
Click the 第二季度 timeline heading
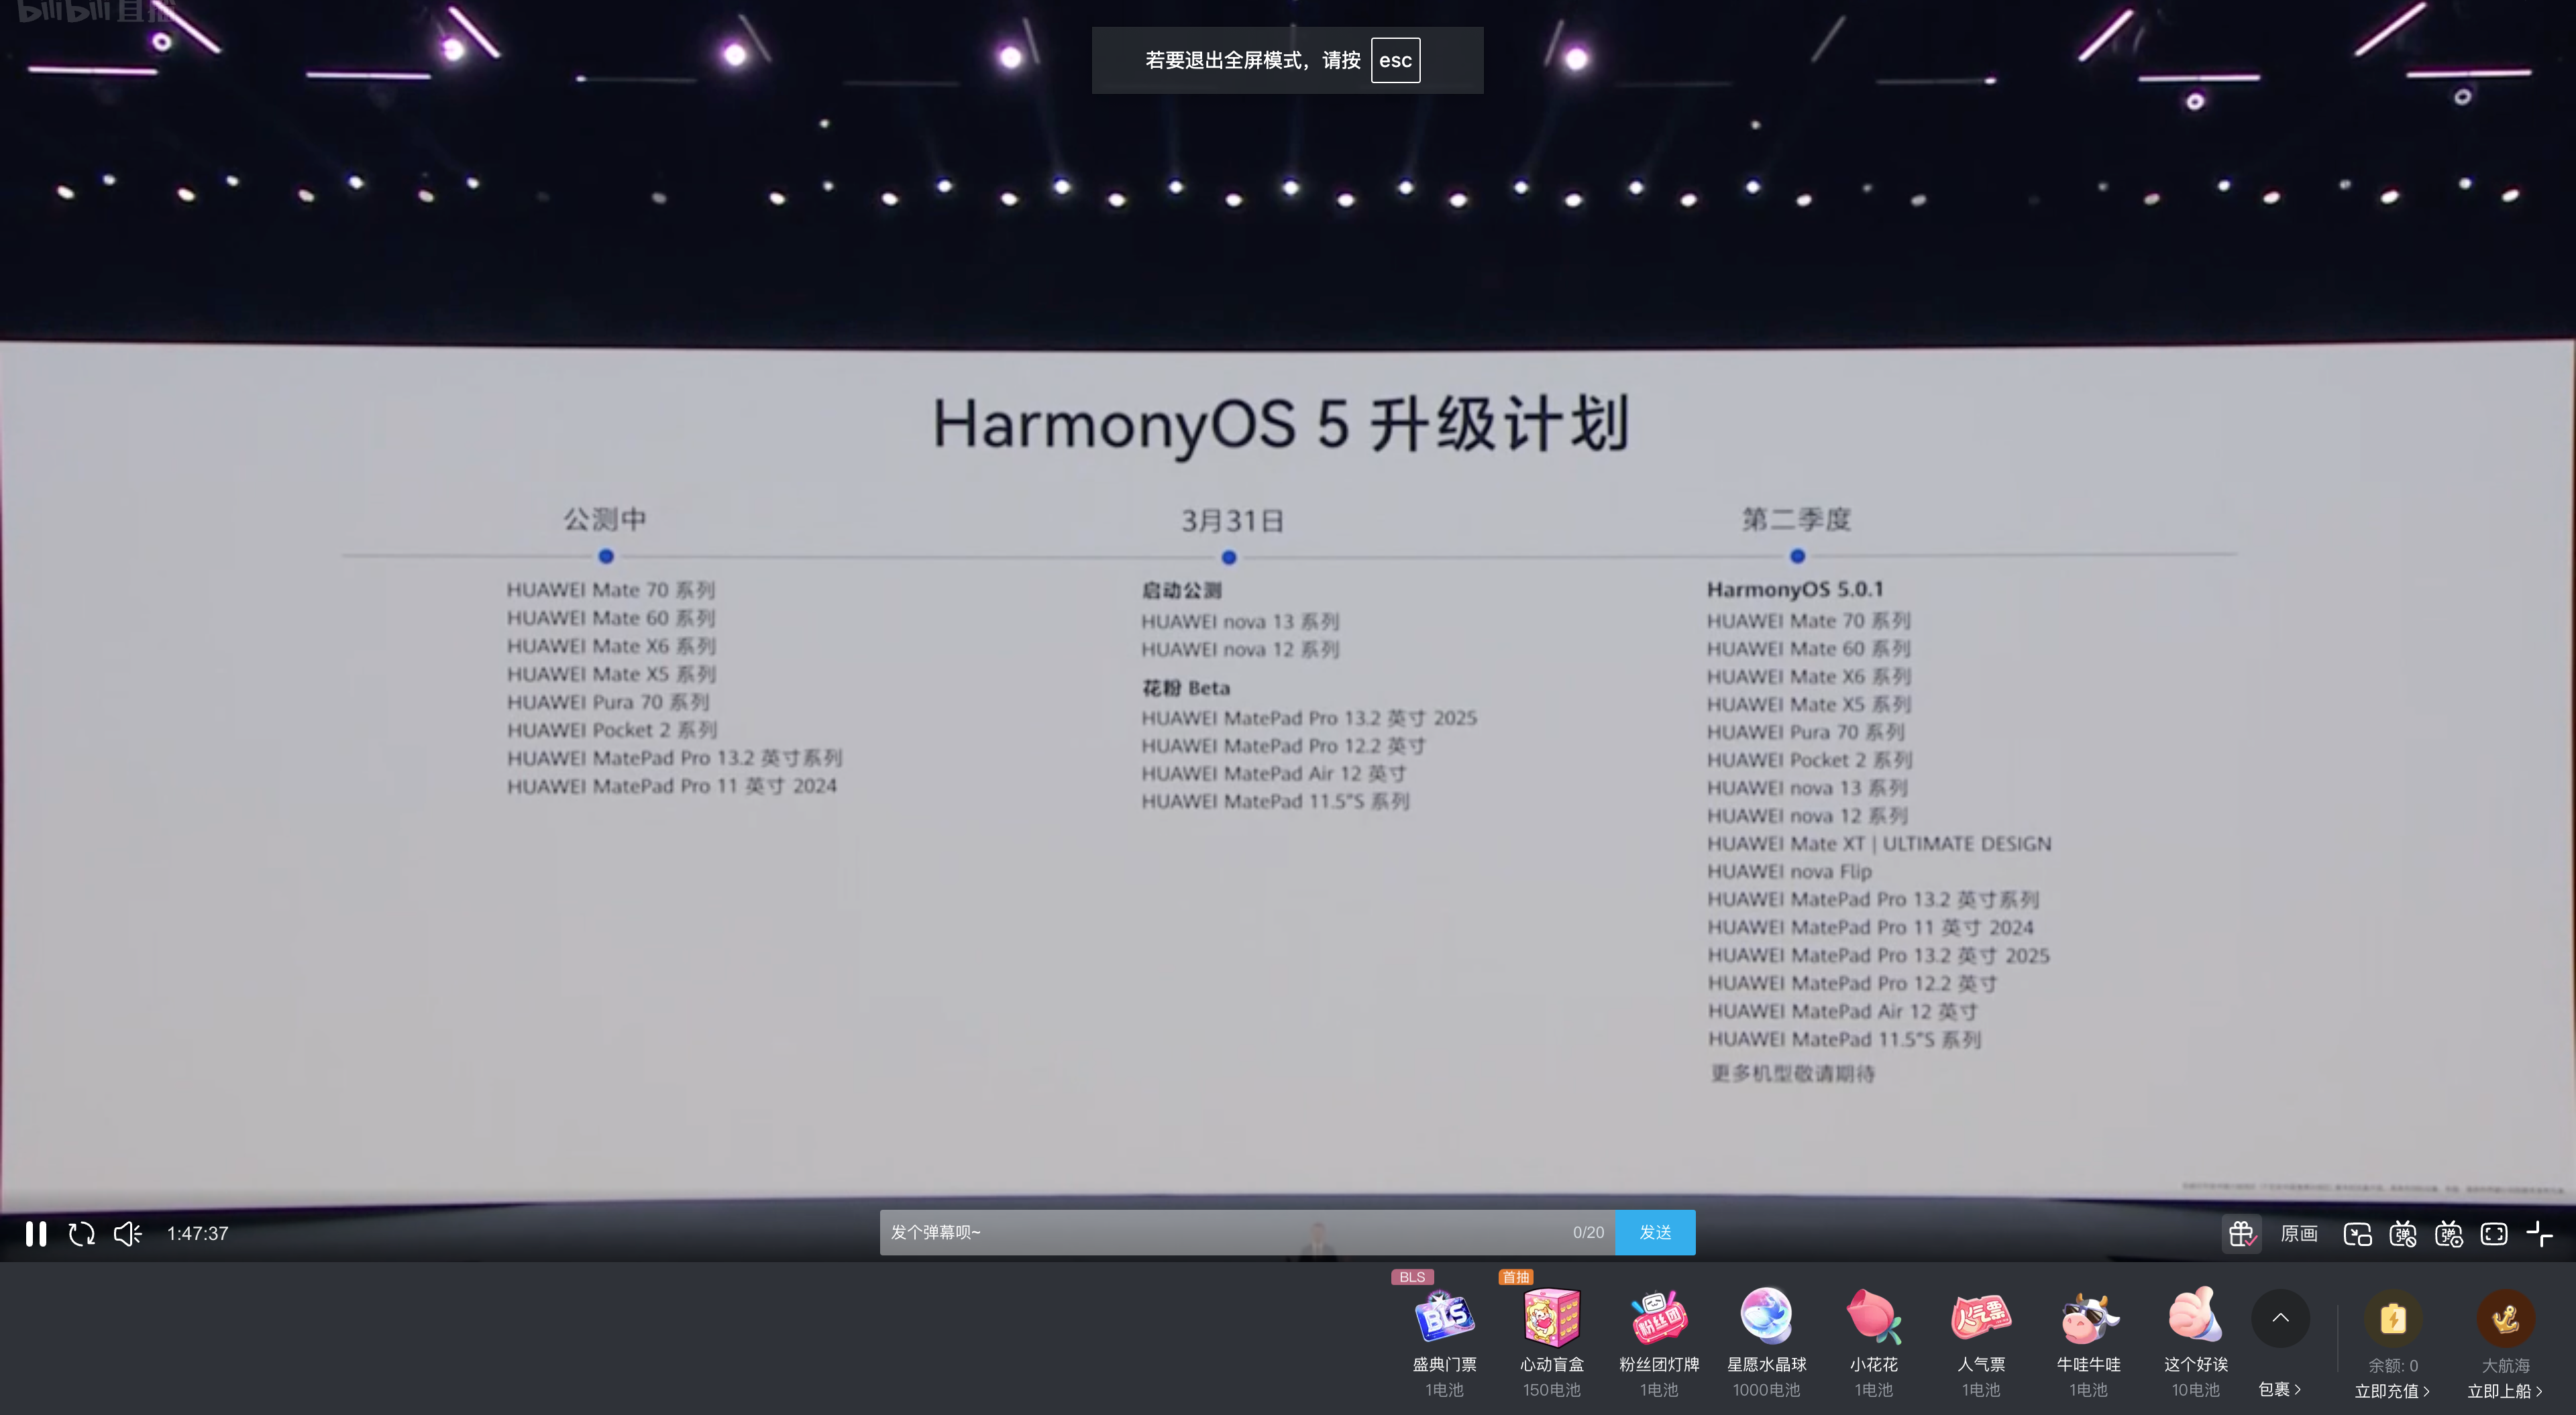click(x=1796, y=519)
